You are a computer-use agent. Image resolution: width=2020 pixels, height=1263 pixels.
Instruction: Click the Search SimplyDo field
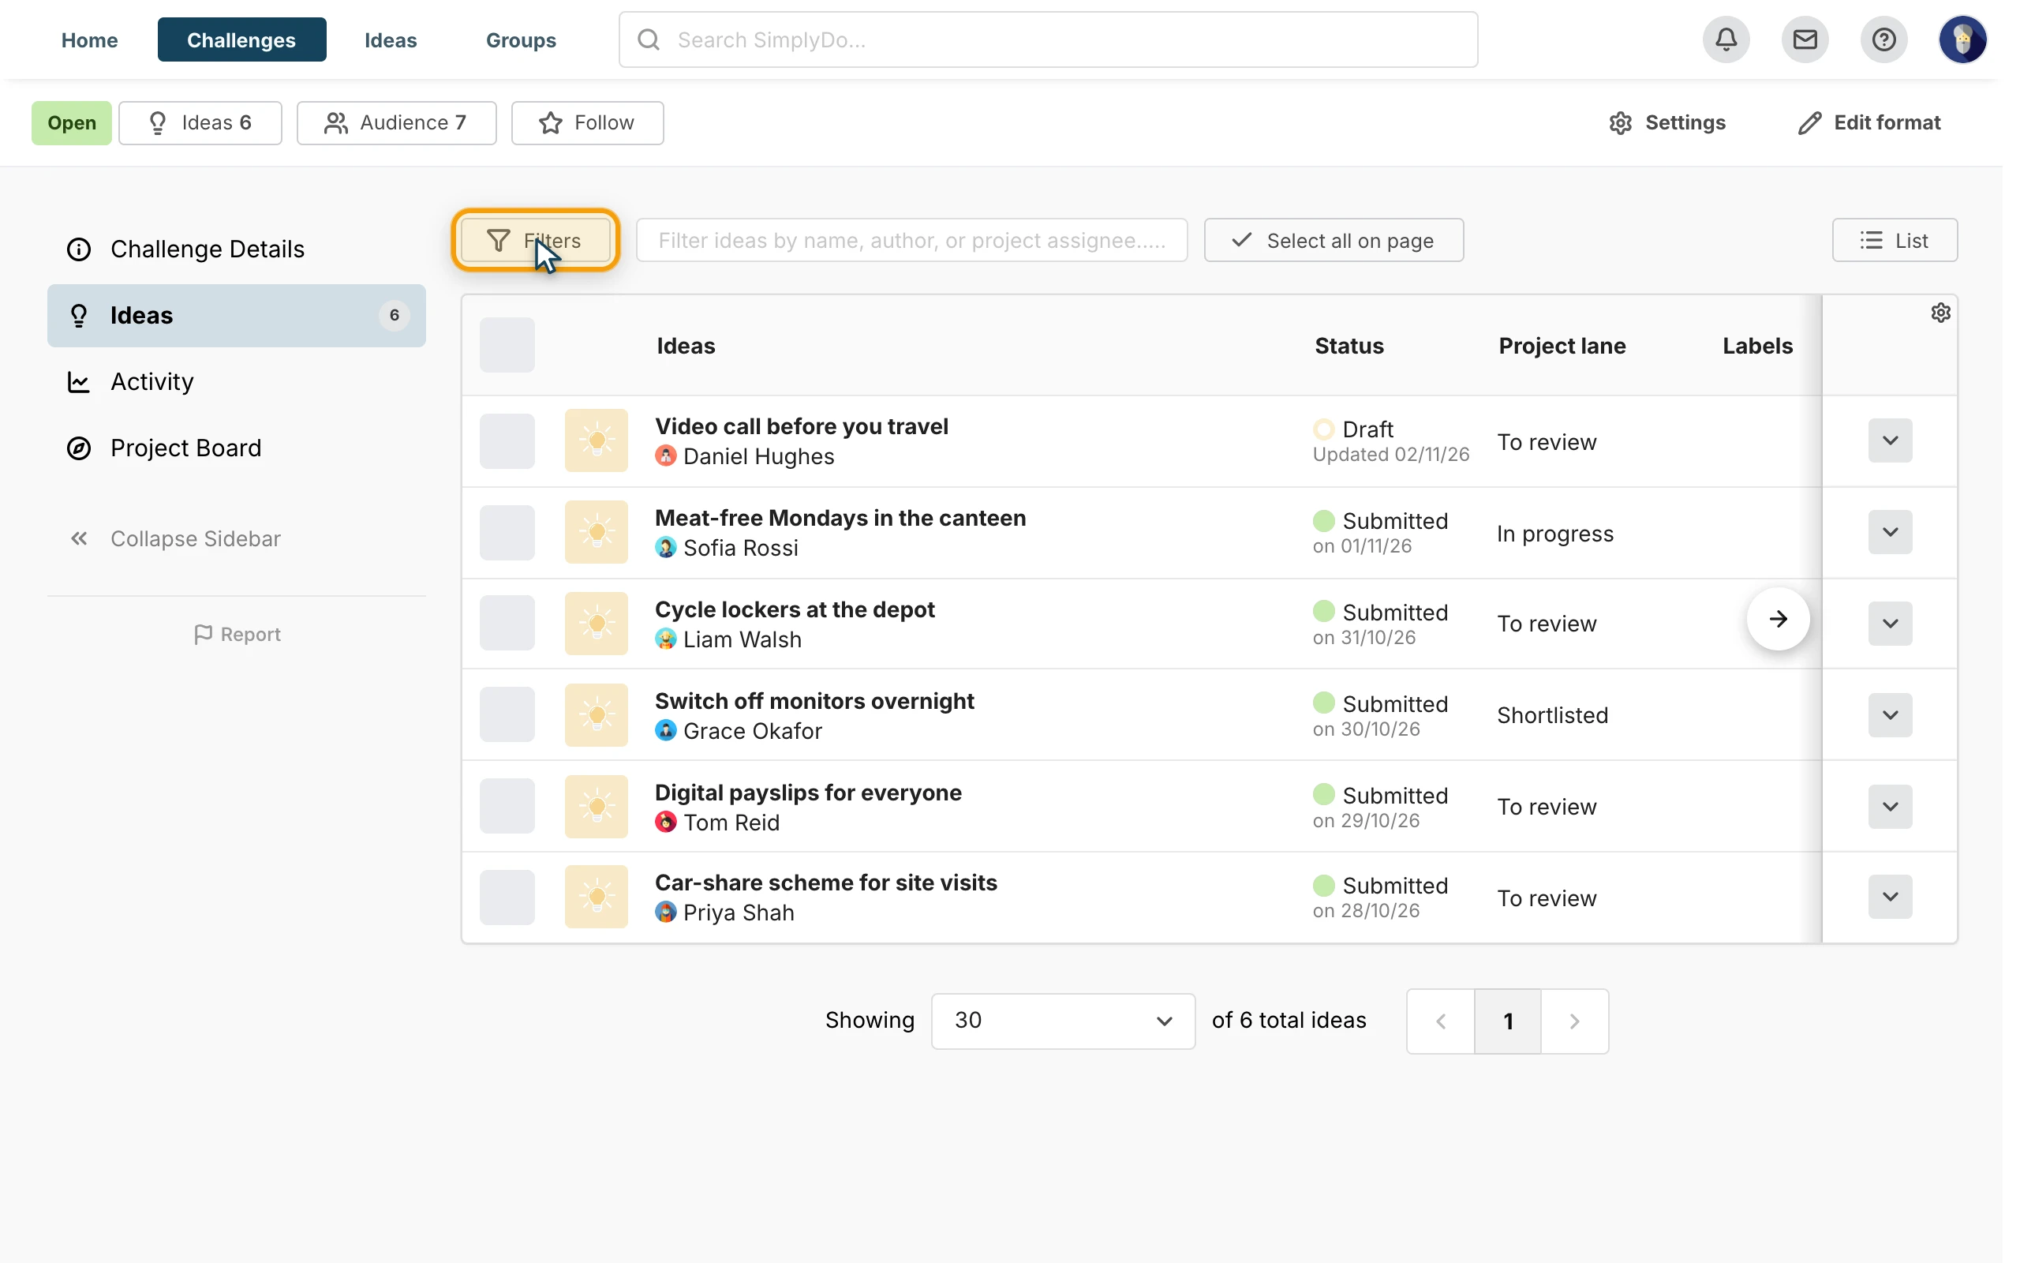(1048, 39)
